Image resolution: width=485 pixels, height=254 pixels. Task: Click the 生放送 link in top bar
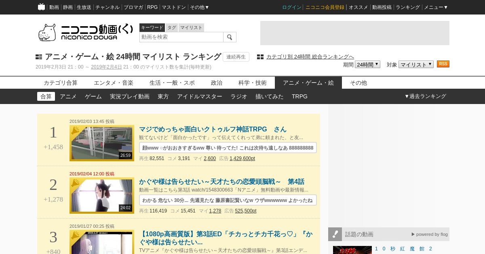[x=84, y=7]
